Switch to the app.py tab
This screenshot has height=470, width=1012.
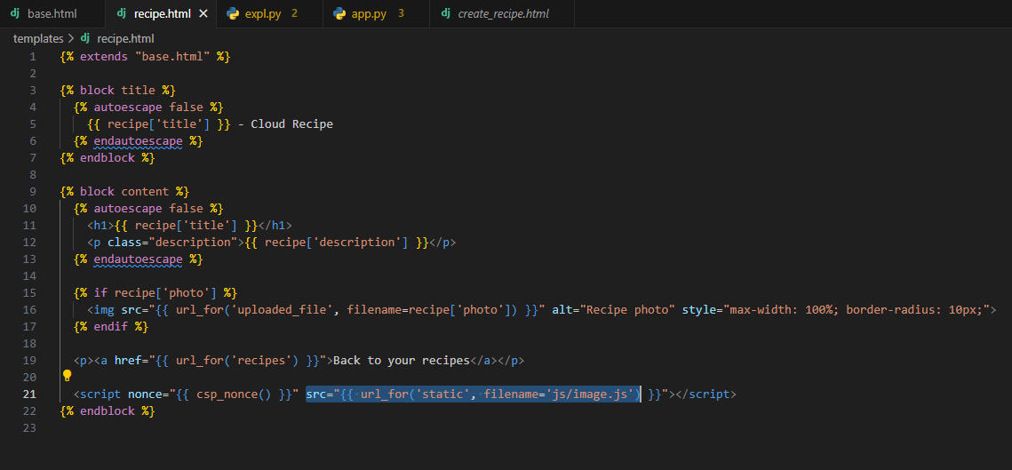pos(369,14)
